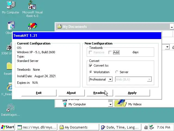174x131 pixels.
Task: Open the Readme in TweakNT
Action: tap(100, 93)
